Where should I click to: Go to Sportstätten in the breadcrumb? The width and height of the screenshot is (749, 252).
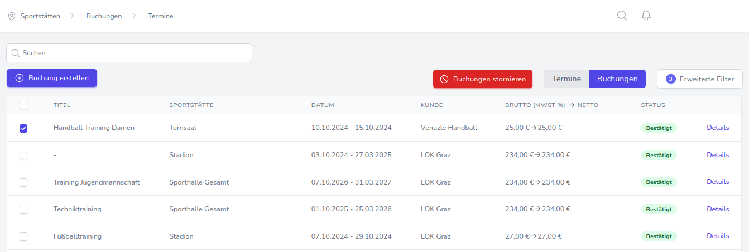[40, 16]
